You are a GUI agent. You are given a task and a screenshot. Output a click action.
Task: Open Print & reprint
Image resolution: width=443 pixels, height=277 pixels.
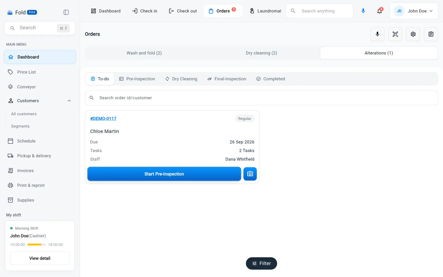pyautogui.click(x=40, y=185)
